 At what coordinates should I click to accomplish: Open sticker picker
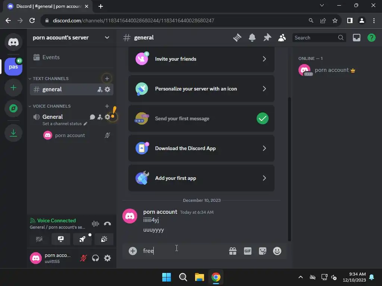point(262,251)
